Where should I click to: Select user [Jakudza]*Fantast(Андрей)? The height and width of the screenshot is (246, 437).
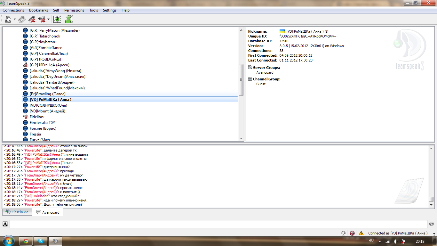pos(52,82)
